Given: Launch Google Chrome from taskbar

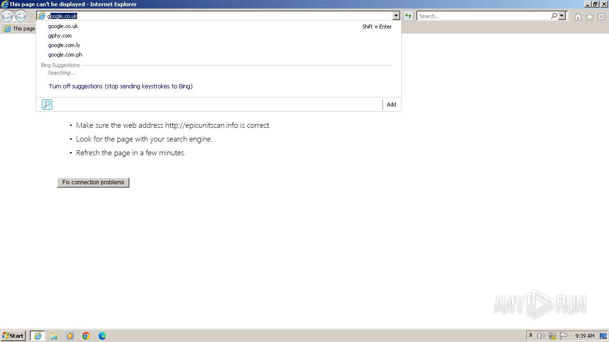Looking at the screenshot, I should 86,336.
